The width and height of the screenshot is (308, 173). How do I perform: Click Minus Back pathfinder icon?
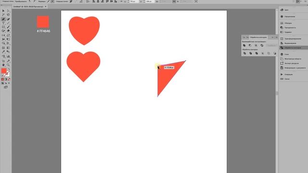coord(275,53)
